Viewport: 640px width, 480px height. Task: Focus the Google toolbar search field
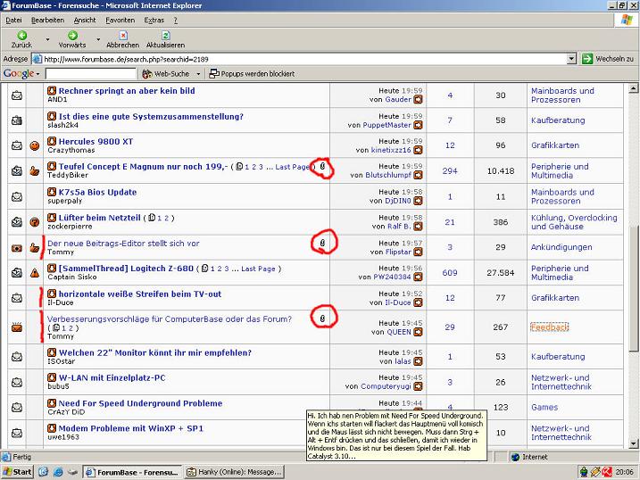[x=91, y=74]
